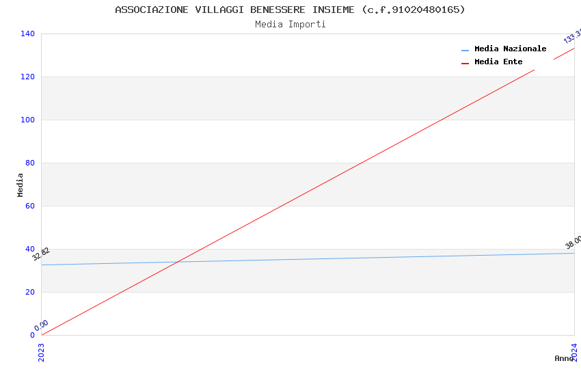
Task: Click the red Media Ente legend swatch
Action: point(465,64)
